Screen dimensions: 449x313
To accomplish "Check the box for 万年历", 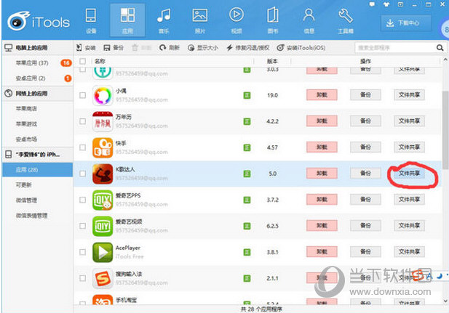I will [x=82, y=121].
